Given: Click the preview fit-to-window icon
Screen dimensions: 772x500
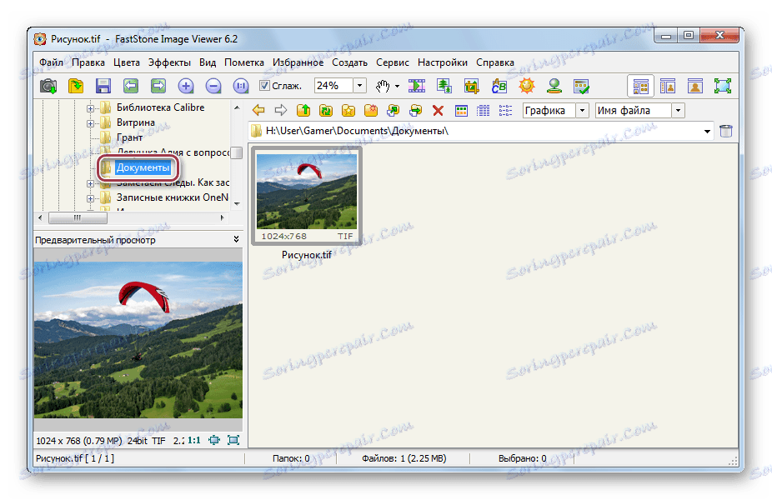Looking at the screenshot, I should coord(214,440).
